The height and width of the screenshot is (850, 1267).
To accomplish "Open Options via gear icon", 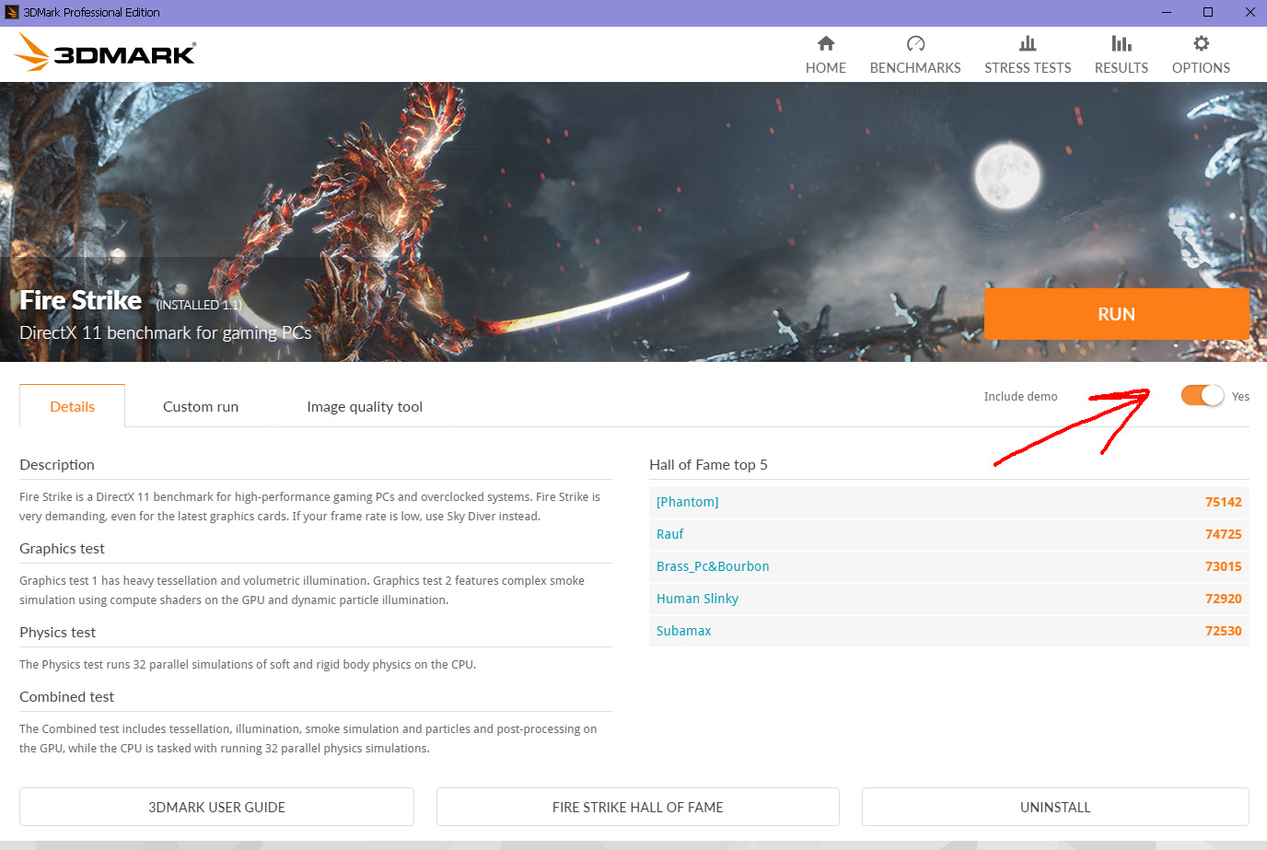I will (1201, 43).
